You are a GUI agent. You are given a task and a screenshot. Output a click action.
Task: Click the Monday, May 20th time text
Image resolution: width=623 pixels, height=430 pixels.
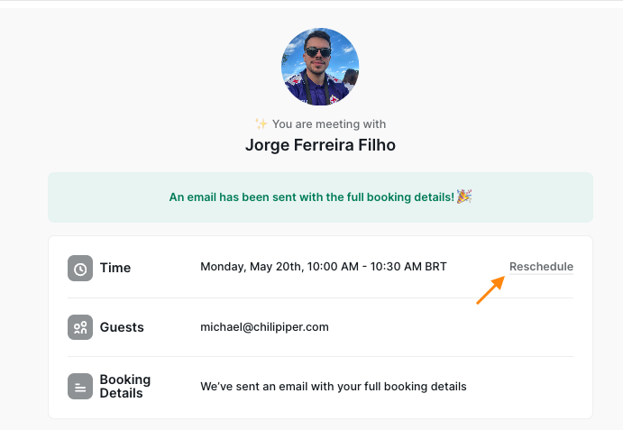324,267
